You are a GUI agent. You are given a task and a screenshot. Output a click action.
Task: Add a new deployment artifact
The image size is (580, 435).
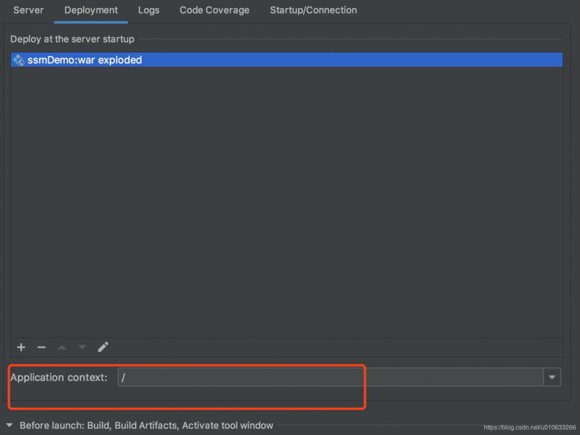tap(21, 347)
